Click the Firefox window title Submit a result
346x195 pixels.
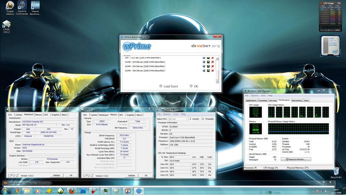pos(29,183)
